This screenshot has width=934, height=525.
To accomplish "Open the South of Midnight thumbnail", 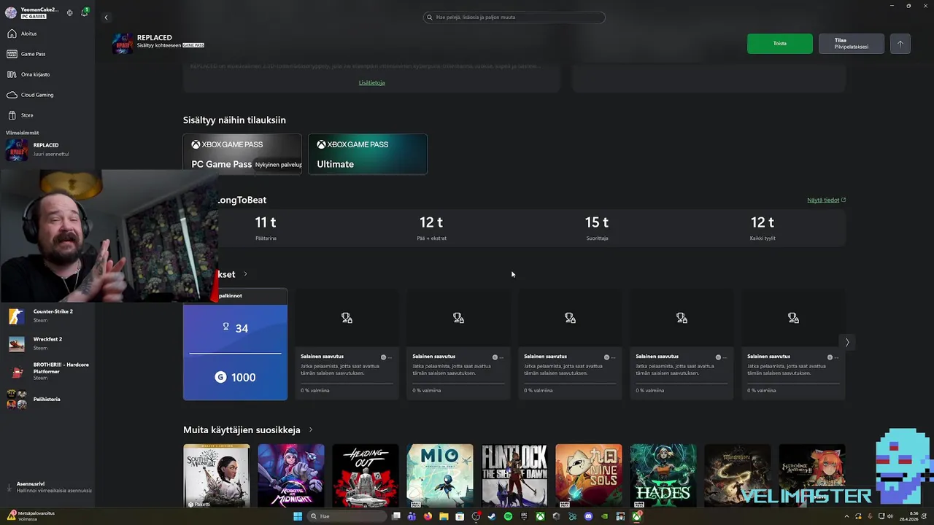I will tap(216, 476).
